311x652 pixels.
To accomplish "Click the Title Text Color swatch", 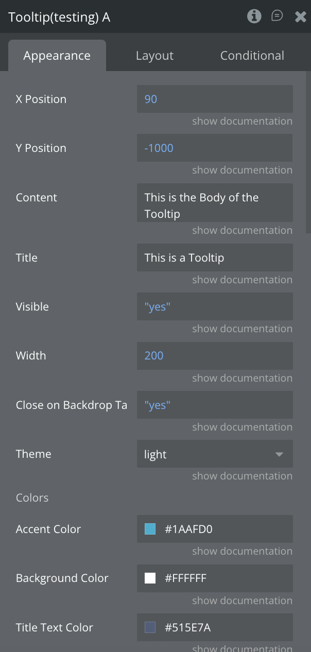I will [150, 627].
